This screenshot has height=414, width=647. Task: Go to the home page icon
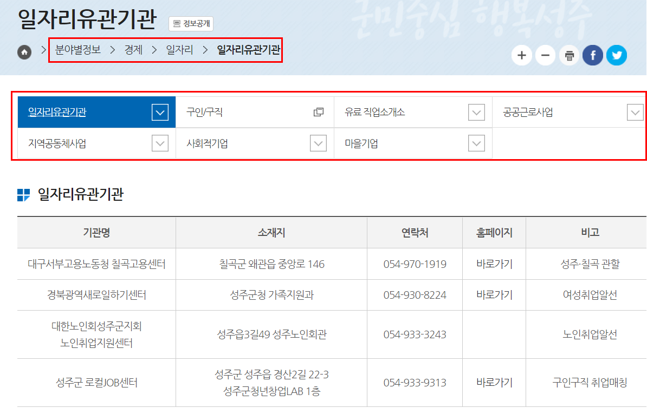(x=24, y=52)
